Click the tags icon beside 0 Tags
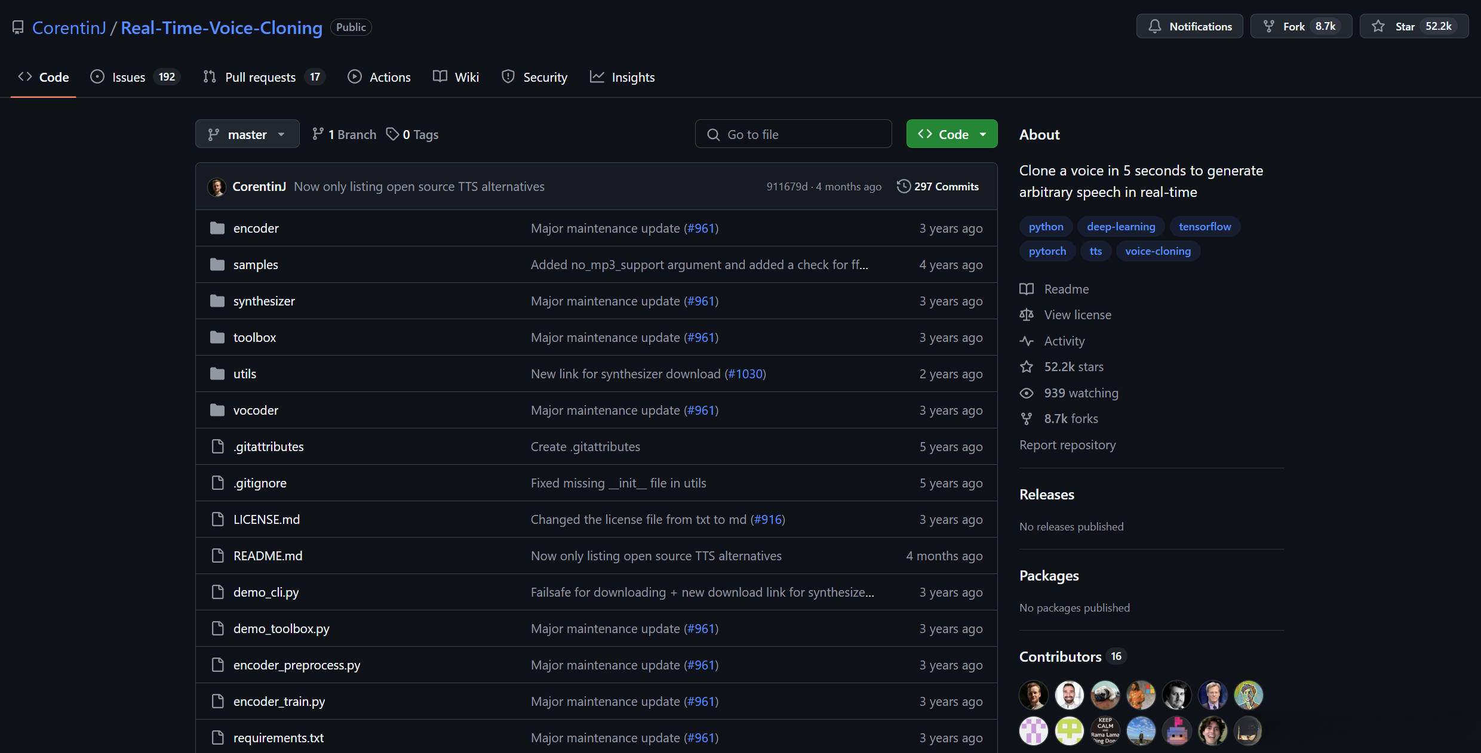 [x=392, y=134]
